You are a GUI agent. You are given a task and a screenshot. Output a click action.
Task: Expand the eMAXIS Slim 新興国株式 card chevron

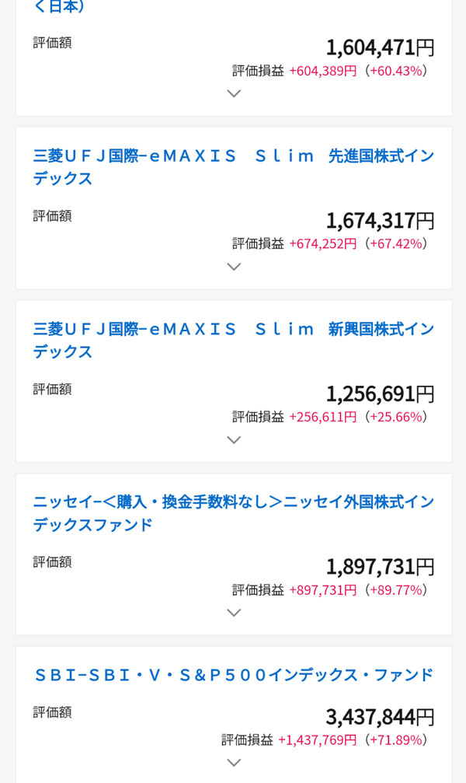tap(234, 440)
